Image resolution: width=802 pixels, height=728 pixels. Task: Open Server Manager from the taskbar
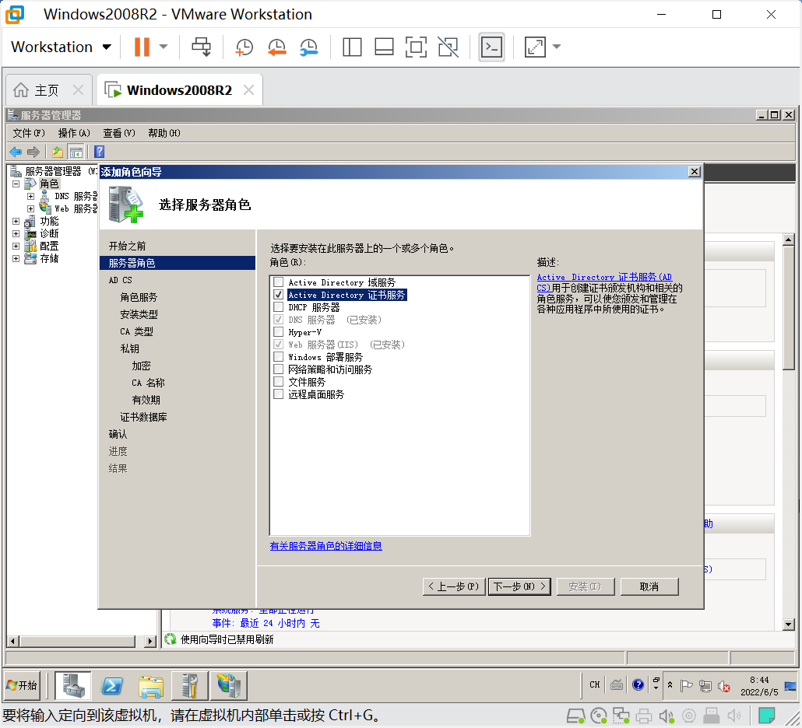[73, 685]
